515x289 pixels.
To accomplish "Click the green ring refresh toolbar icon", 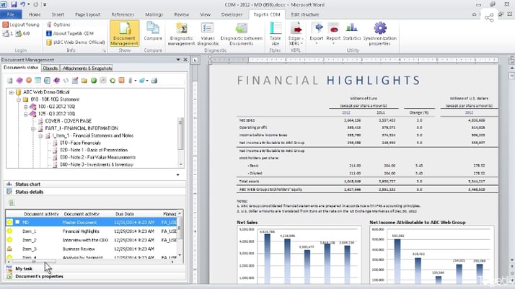I will [x=113, y=81].
